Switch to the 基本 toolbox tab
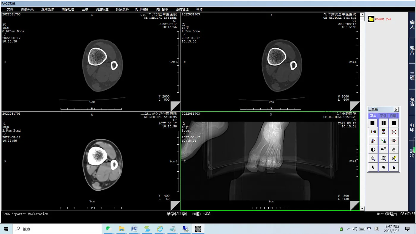Image resolution: width=416 pixels, height=234 pixels. pos(373,116)
